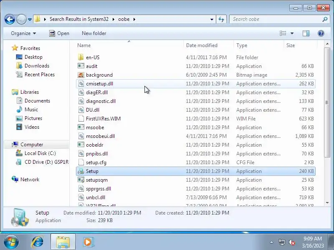Select the spprgrss.dll file
This screenshot has height=250, width=334.
(195, 189)
